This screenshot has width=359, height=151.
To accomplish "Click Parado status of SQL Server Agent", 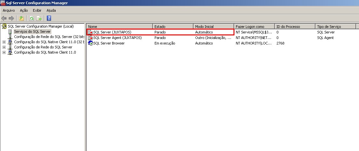I will point(160,38).
